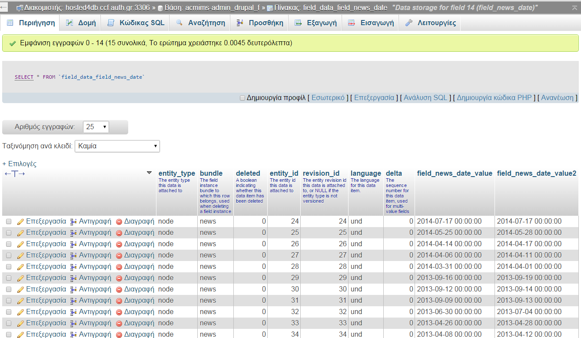581x338 pixels.
Task: Open Ταξινόμηση ανά κλειδί dropdown showing Καμία
Action: point(117,146)
